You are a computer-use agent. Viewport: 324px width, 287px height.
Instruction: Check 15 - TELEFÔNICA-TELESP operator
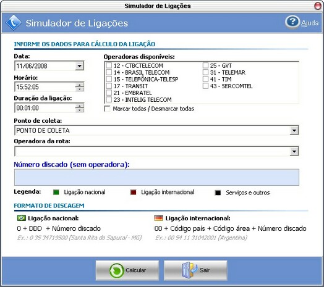109,79
